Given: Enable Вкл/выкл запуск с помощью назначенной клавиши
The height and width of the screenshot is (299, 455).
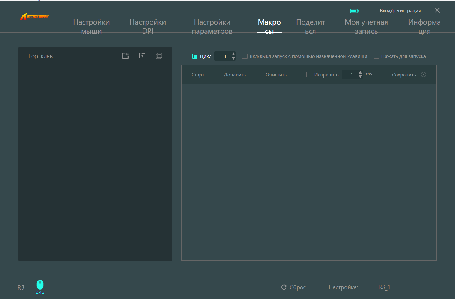Looking at the screenshot, I should pyautogui.click(x=245, y=56).
